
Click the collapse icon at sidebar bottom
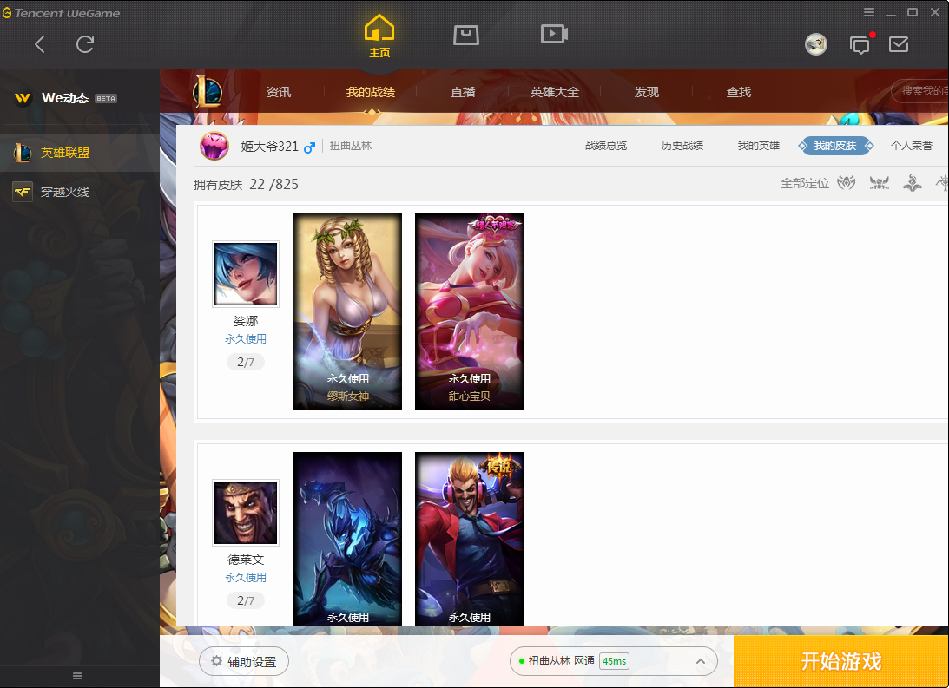click(77, 676)
